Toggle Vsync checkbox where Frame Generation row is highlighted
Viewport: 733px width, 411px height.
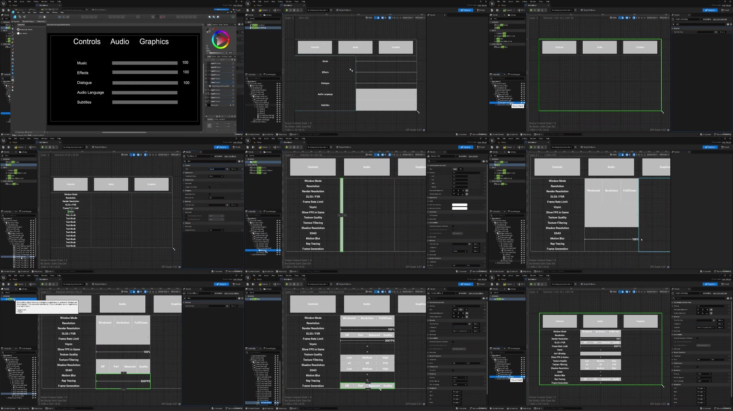[367, 346]
